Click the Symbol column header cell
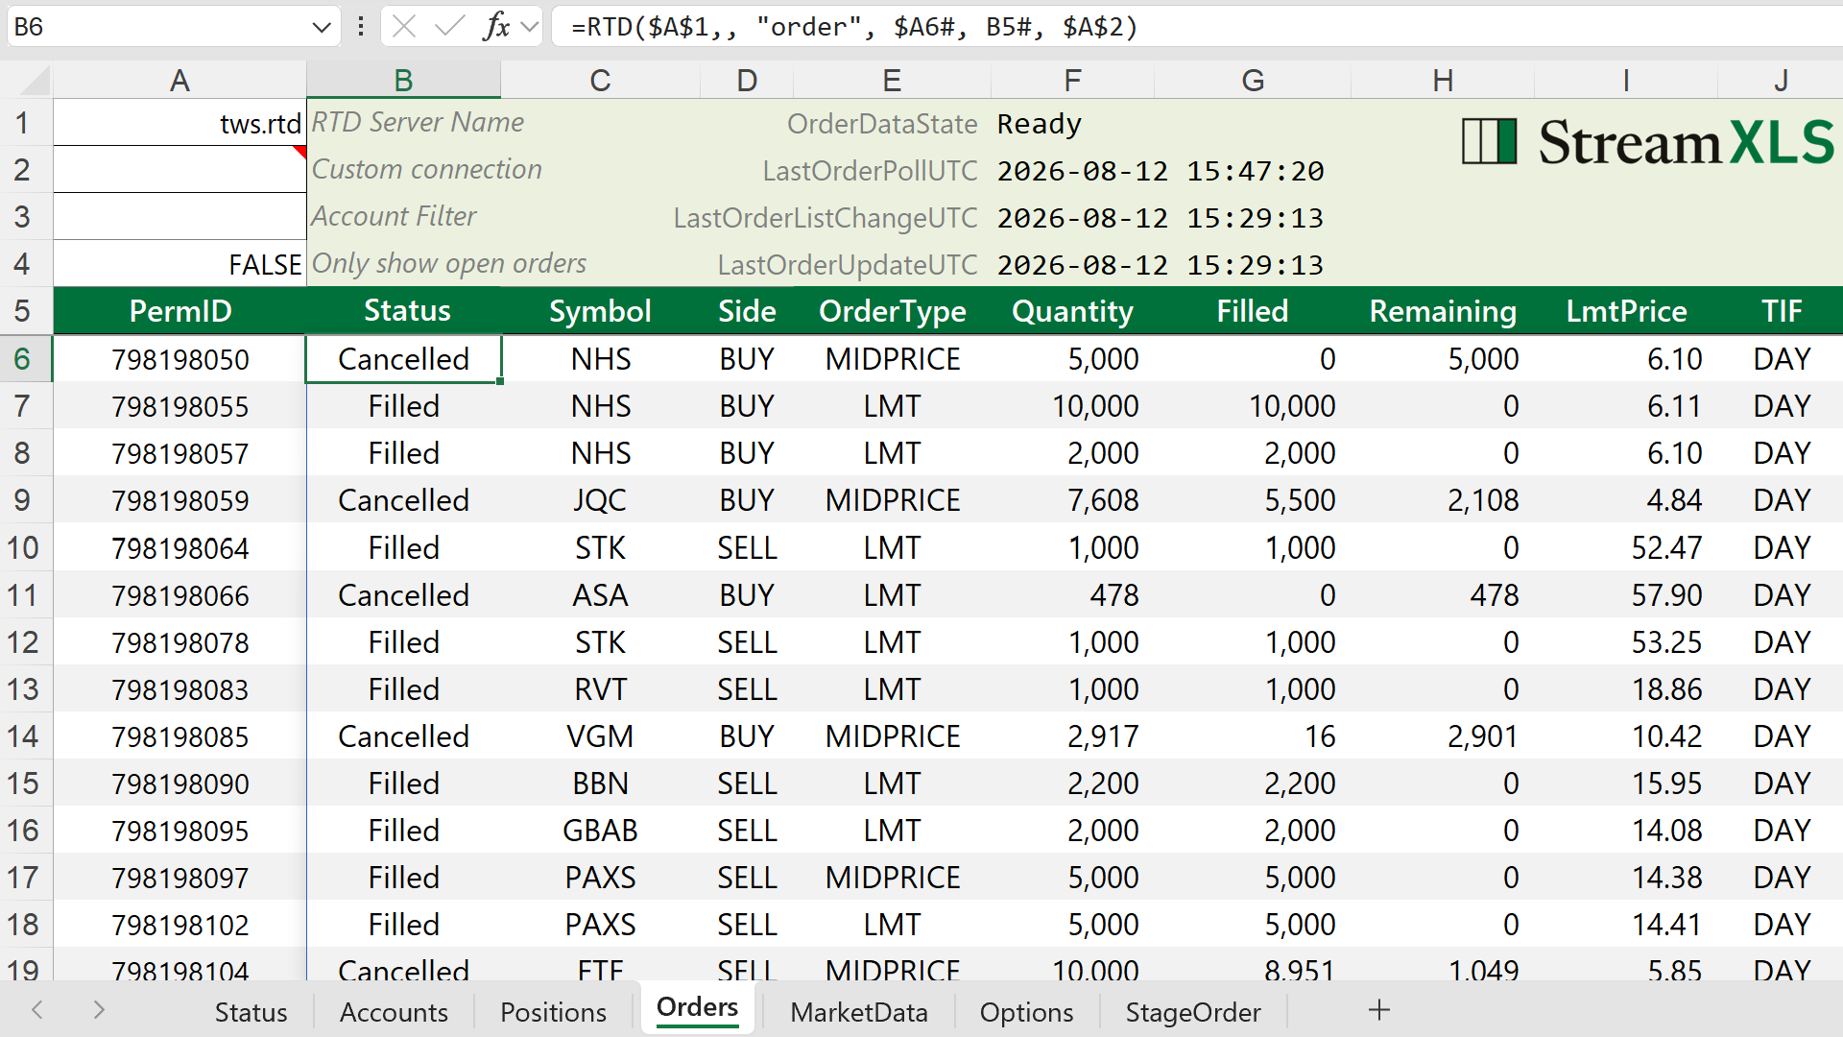This screenshot has width=1843, height=1037. pos(600,311)
